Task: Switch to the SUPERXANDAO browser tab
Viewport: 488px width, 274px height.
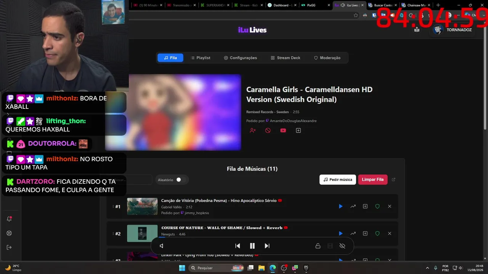Action: point(215,5)
